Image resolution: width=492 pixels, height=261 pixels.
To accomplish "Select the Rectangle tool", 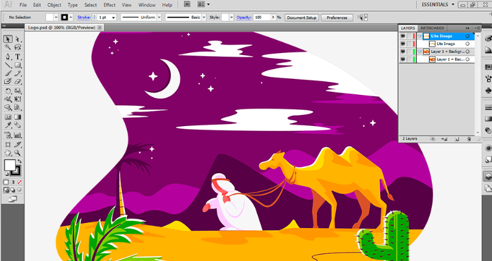I will 17,65.
